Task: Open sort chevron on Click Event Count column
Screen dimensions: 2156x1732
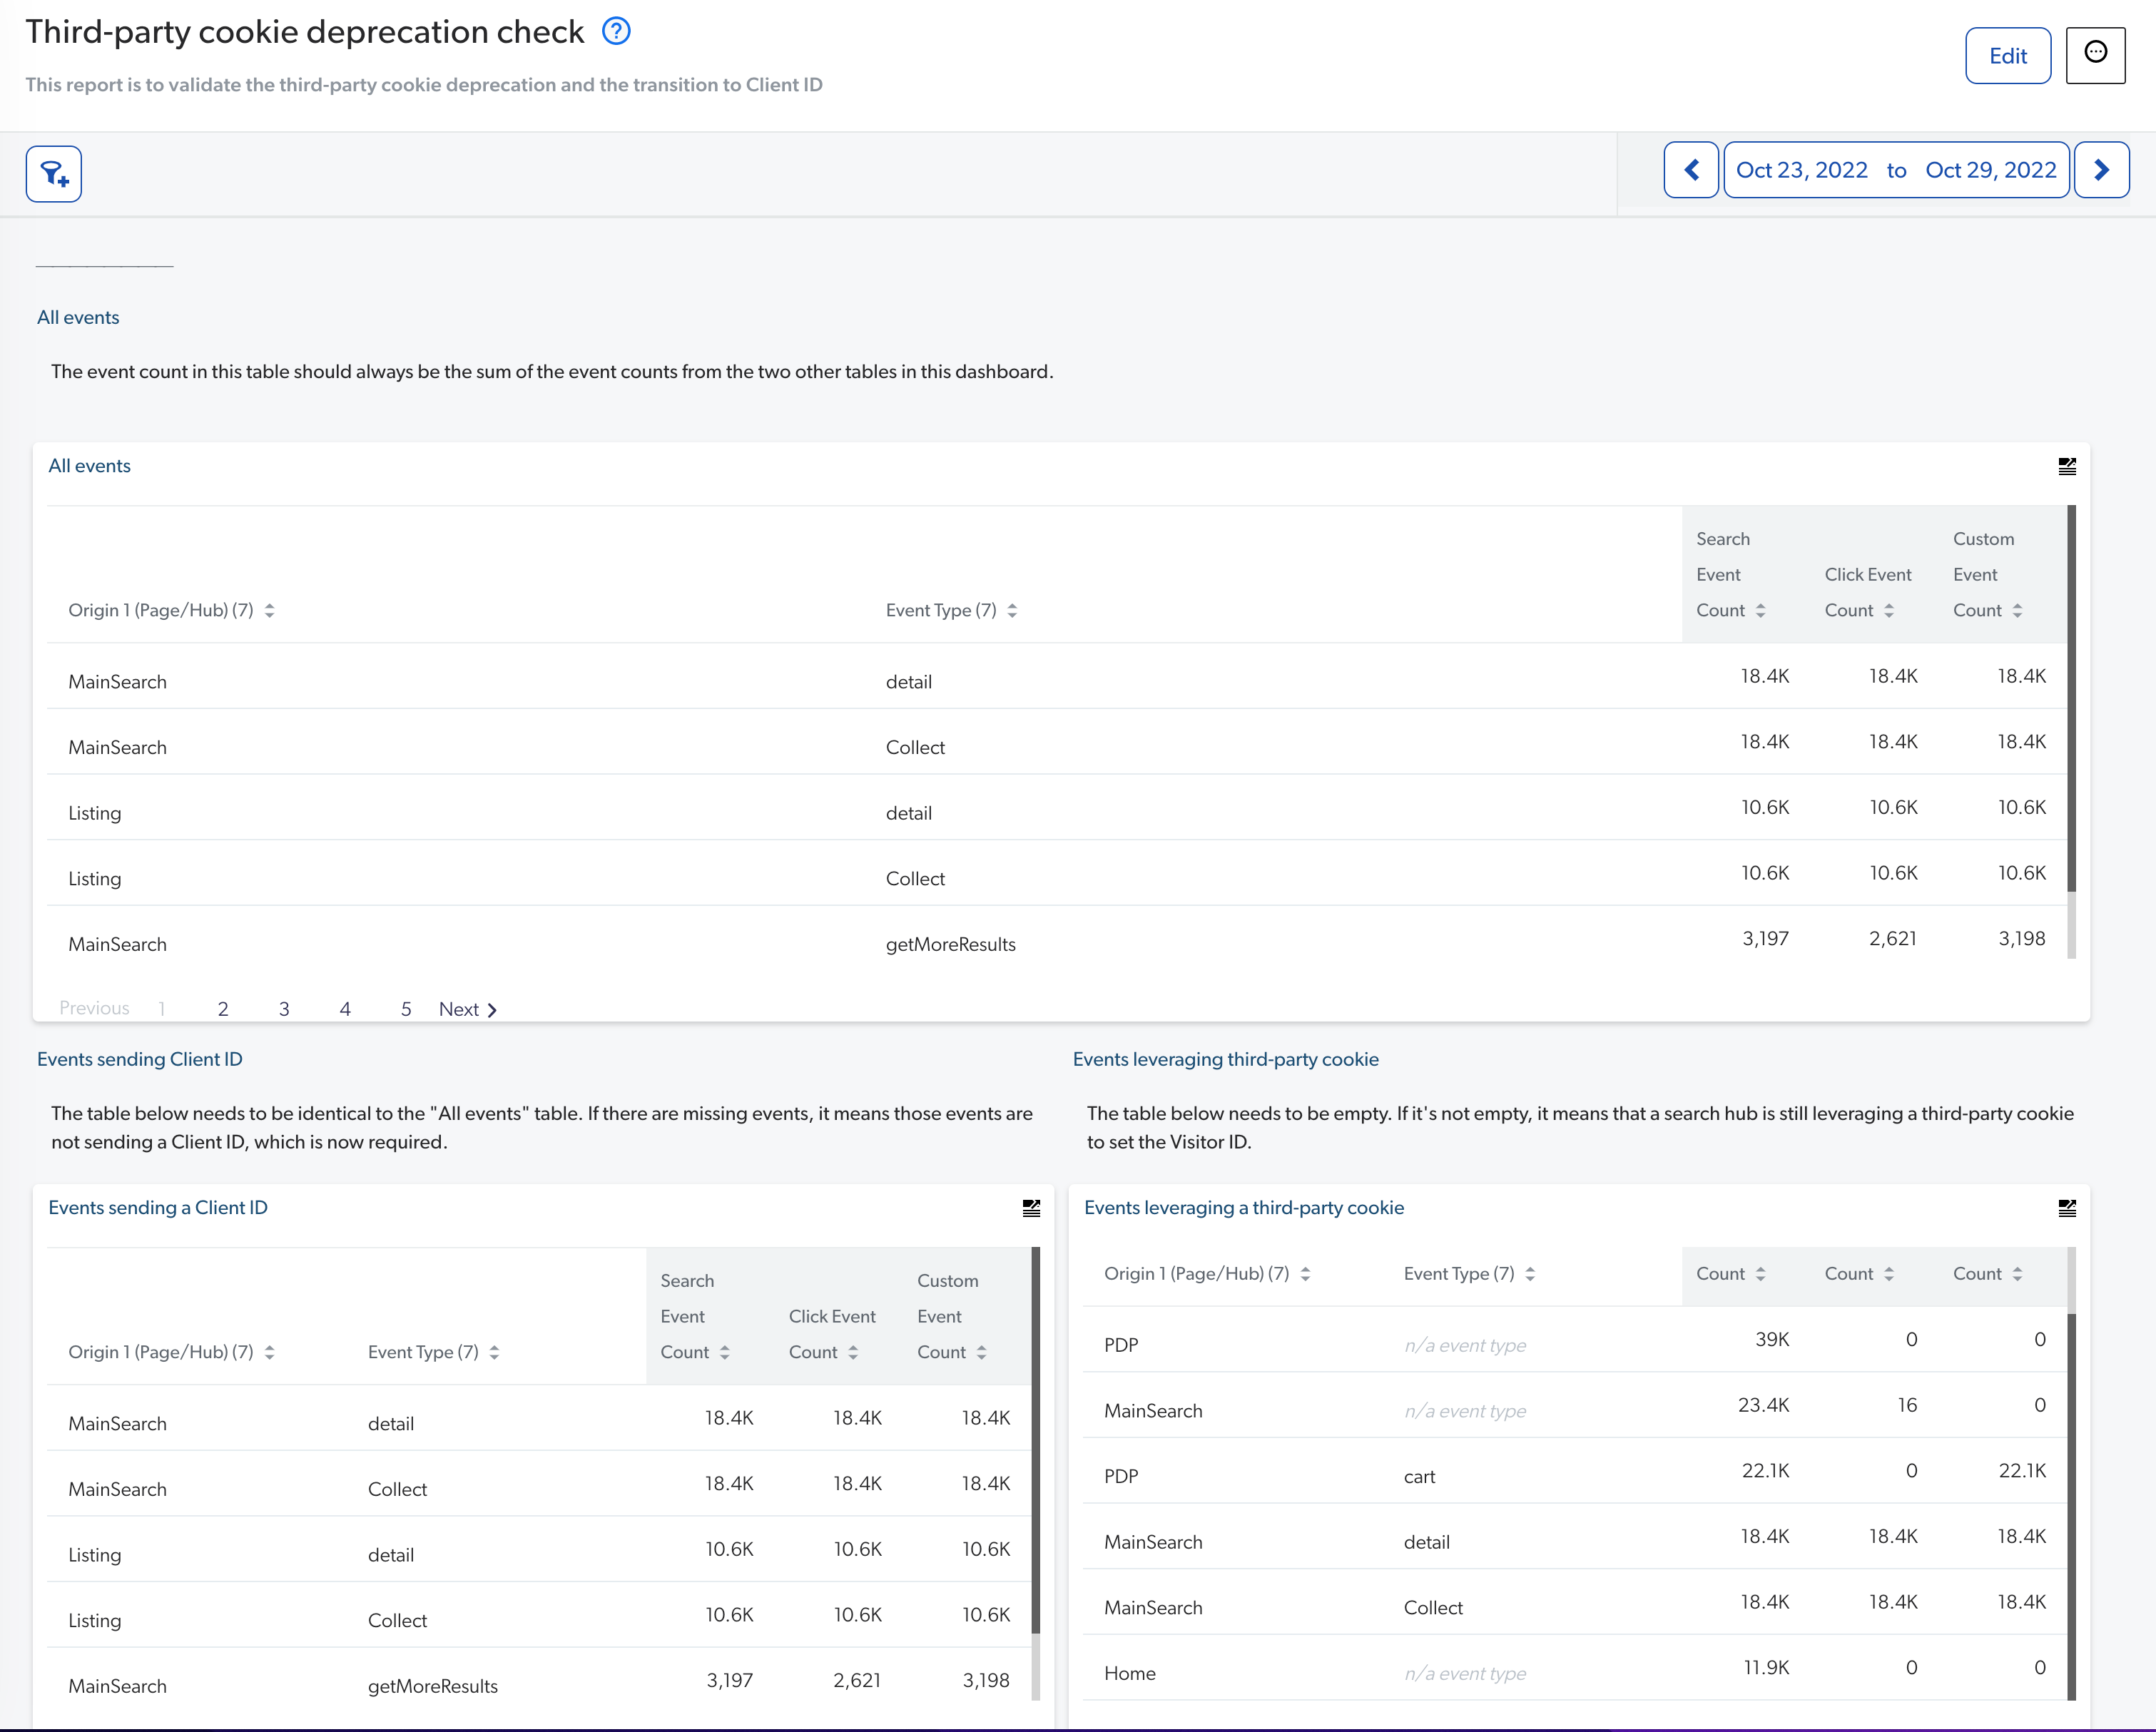Action: [1890, 610]
